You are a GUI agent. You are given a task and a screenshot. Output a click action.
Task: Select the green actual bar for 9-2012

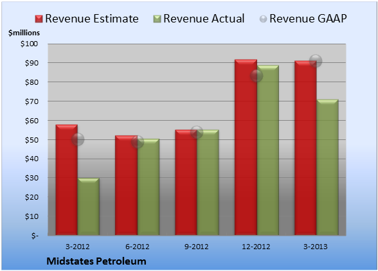tap(208, 182)
